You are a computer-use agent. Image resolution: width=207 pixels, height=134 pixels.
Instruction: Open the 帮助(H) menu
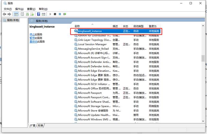[43, 9]
